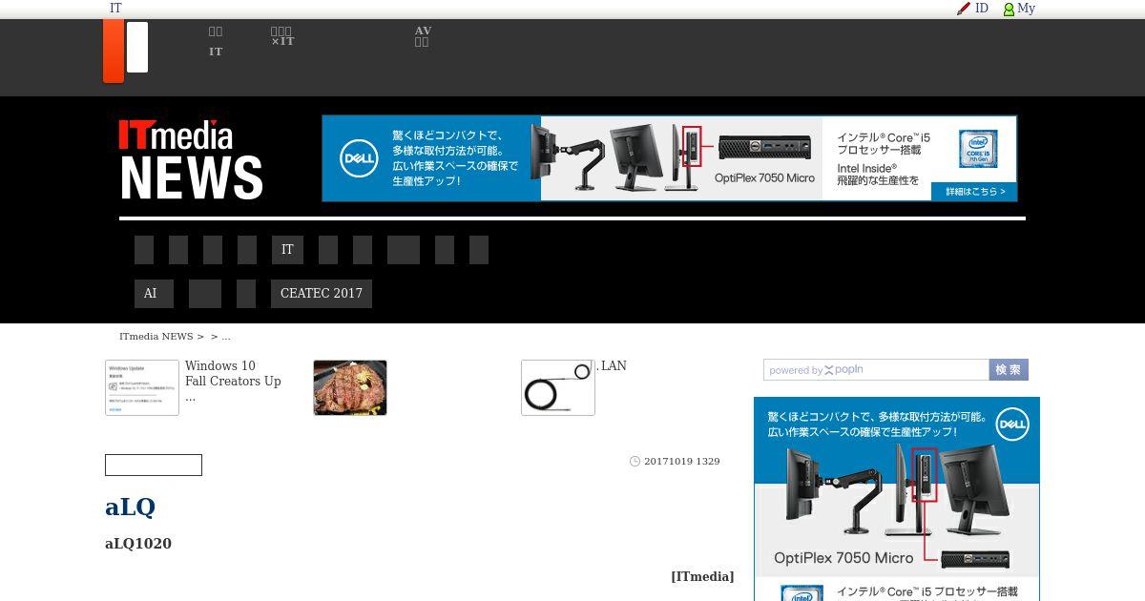Image resolution: width=1145 pixels, height=601 pixels.
Task: Click the empty category label box above title
Action: point(154,466)
